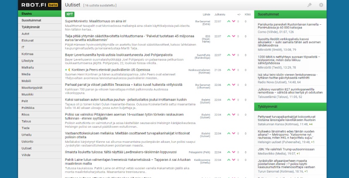Select the Matkailu category
This screenshot has width=349, height=178.
(x=39, y=67)
